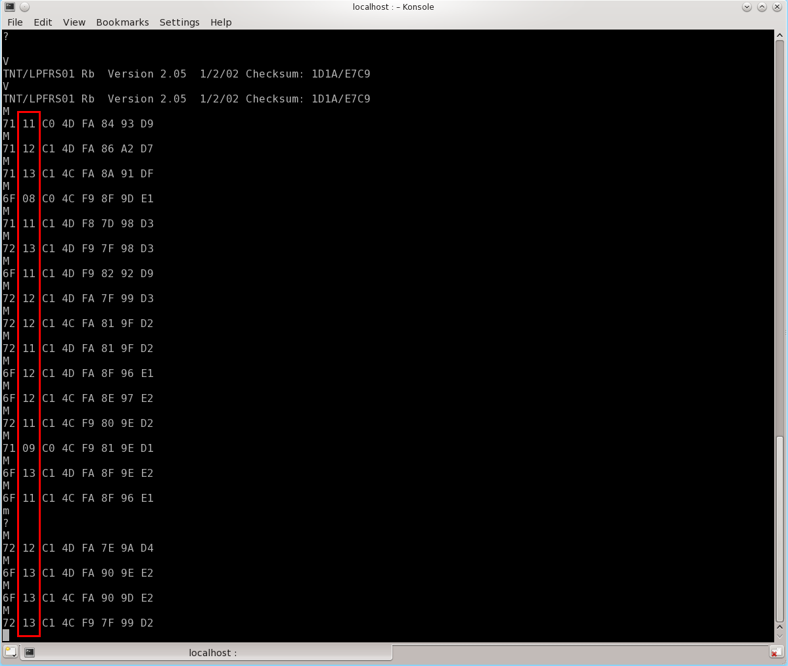Maximize the Konsole window
This screenshot has width=788, height=666.
point(762,7)
